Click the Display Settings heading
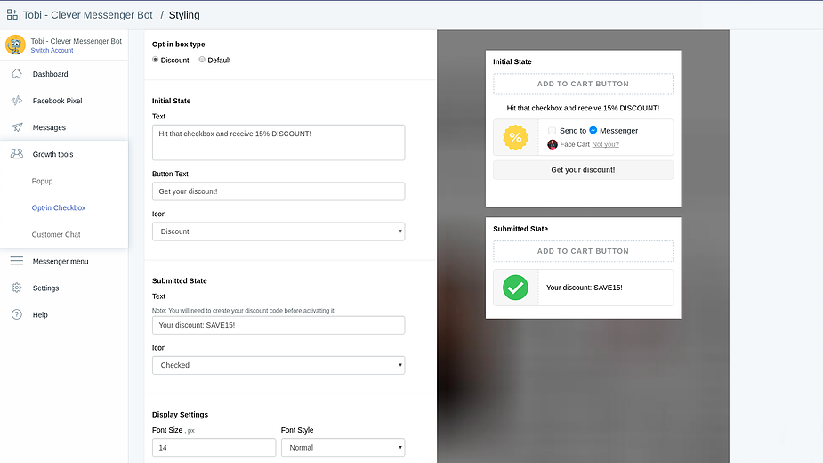 click(x=180, y=415)
